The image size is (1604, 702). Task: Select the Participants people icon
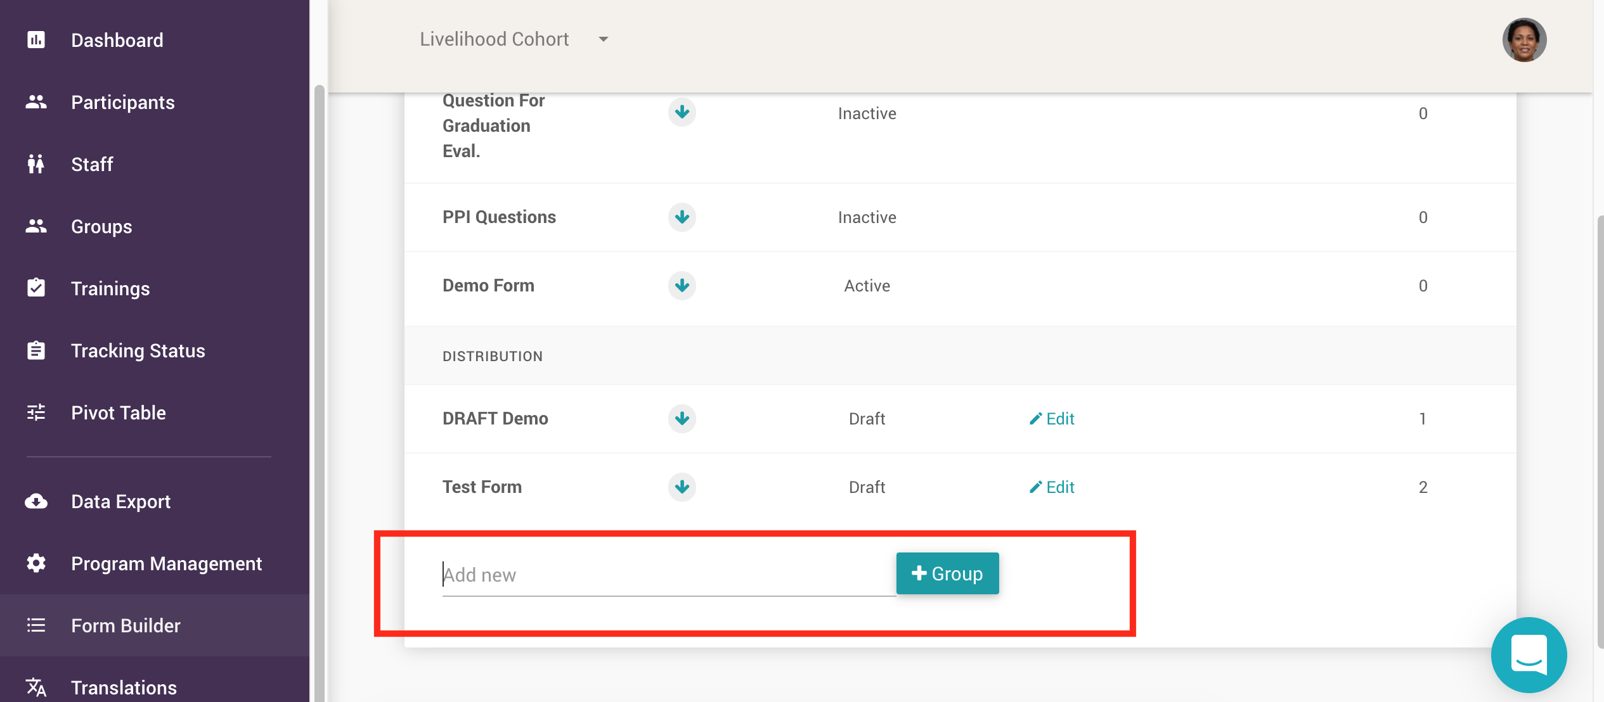36,101
